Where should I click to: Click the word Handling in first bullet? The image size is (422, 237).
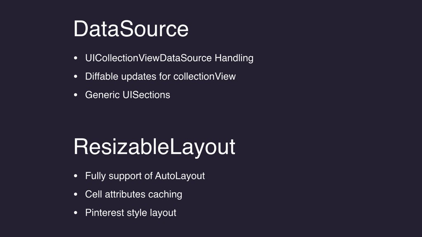pos(234,58)
